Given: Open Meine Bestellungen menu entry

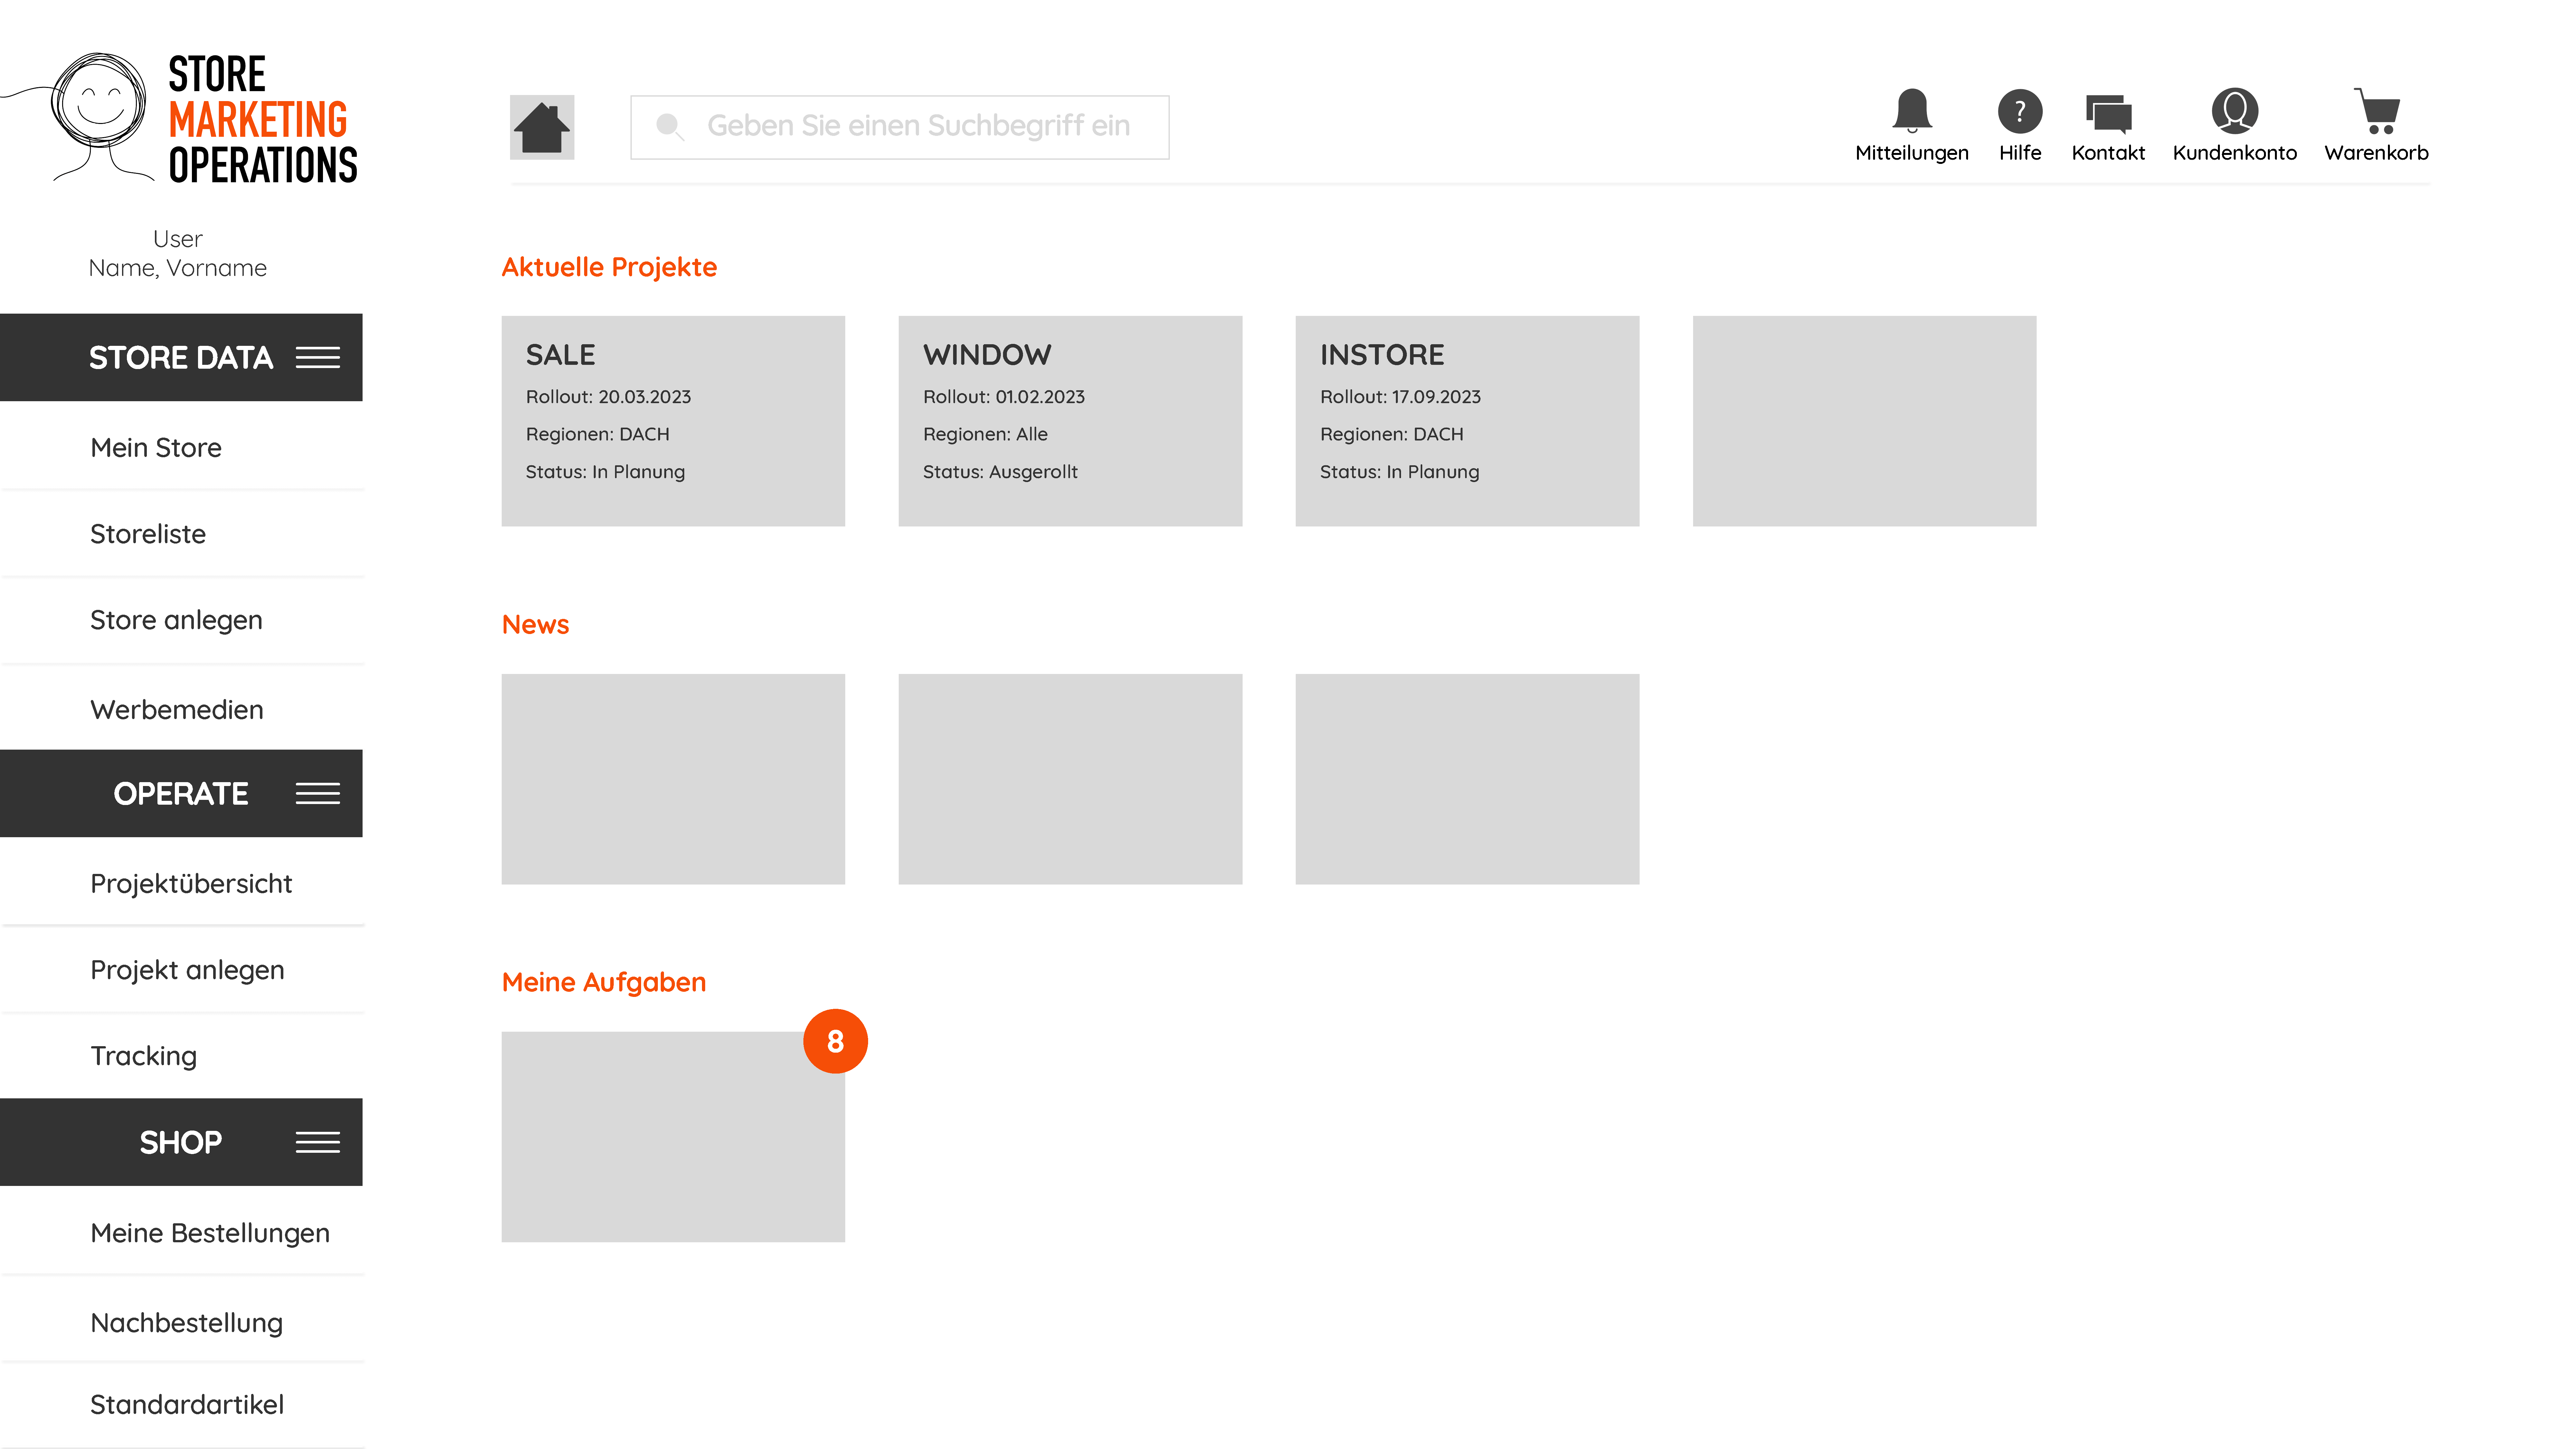Looking at the screenshot, I should pyautogui.click(x=181, y=1232).
